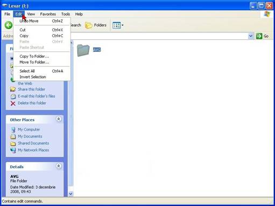Open the Tools menu

tap(66, 14)
